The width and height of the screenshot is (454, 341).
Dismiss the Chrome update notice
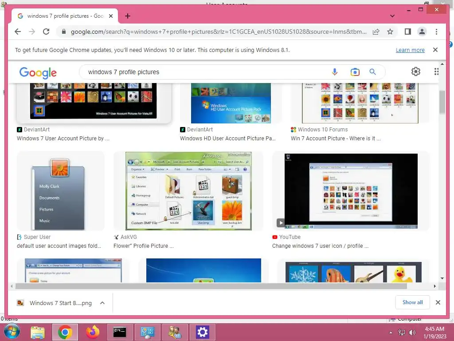(x=435, y=50)
